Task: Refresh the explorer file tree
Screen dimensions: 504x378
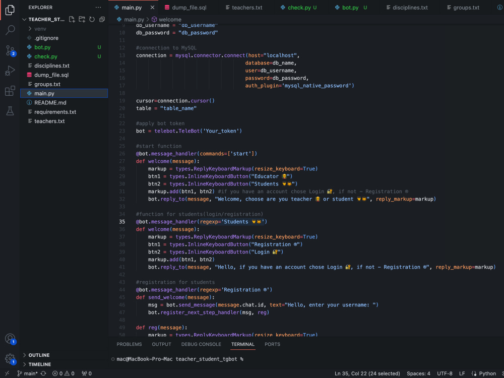Action: [x=92, y=19]
